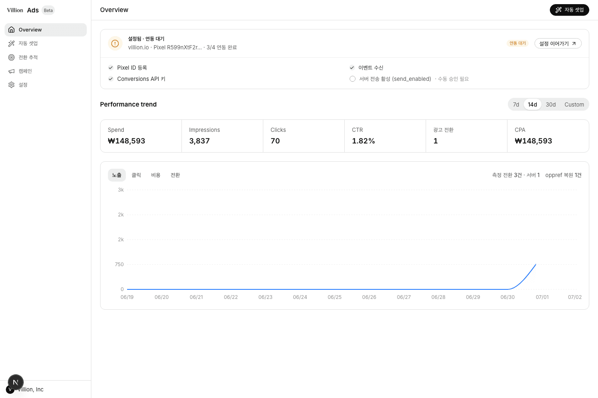Click the Overview page title in header
This screenshot has height=398, width=598.
(114, 10)
